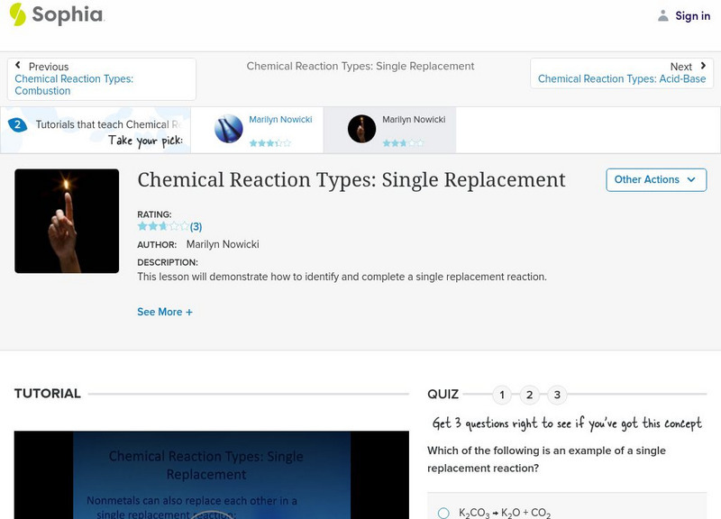Open Chemical Reaction Types: Combustion link
Image resolution: width=721 pixels, height=519 pixels.
(x=74, y=85)
